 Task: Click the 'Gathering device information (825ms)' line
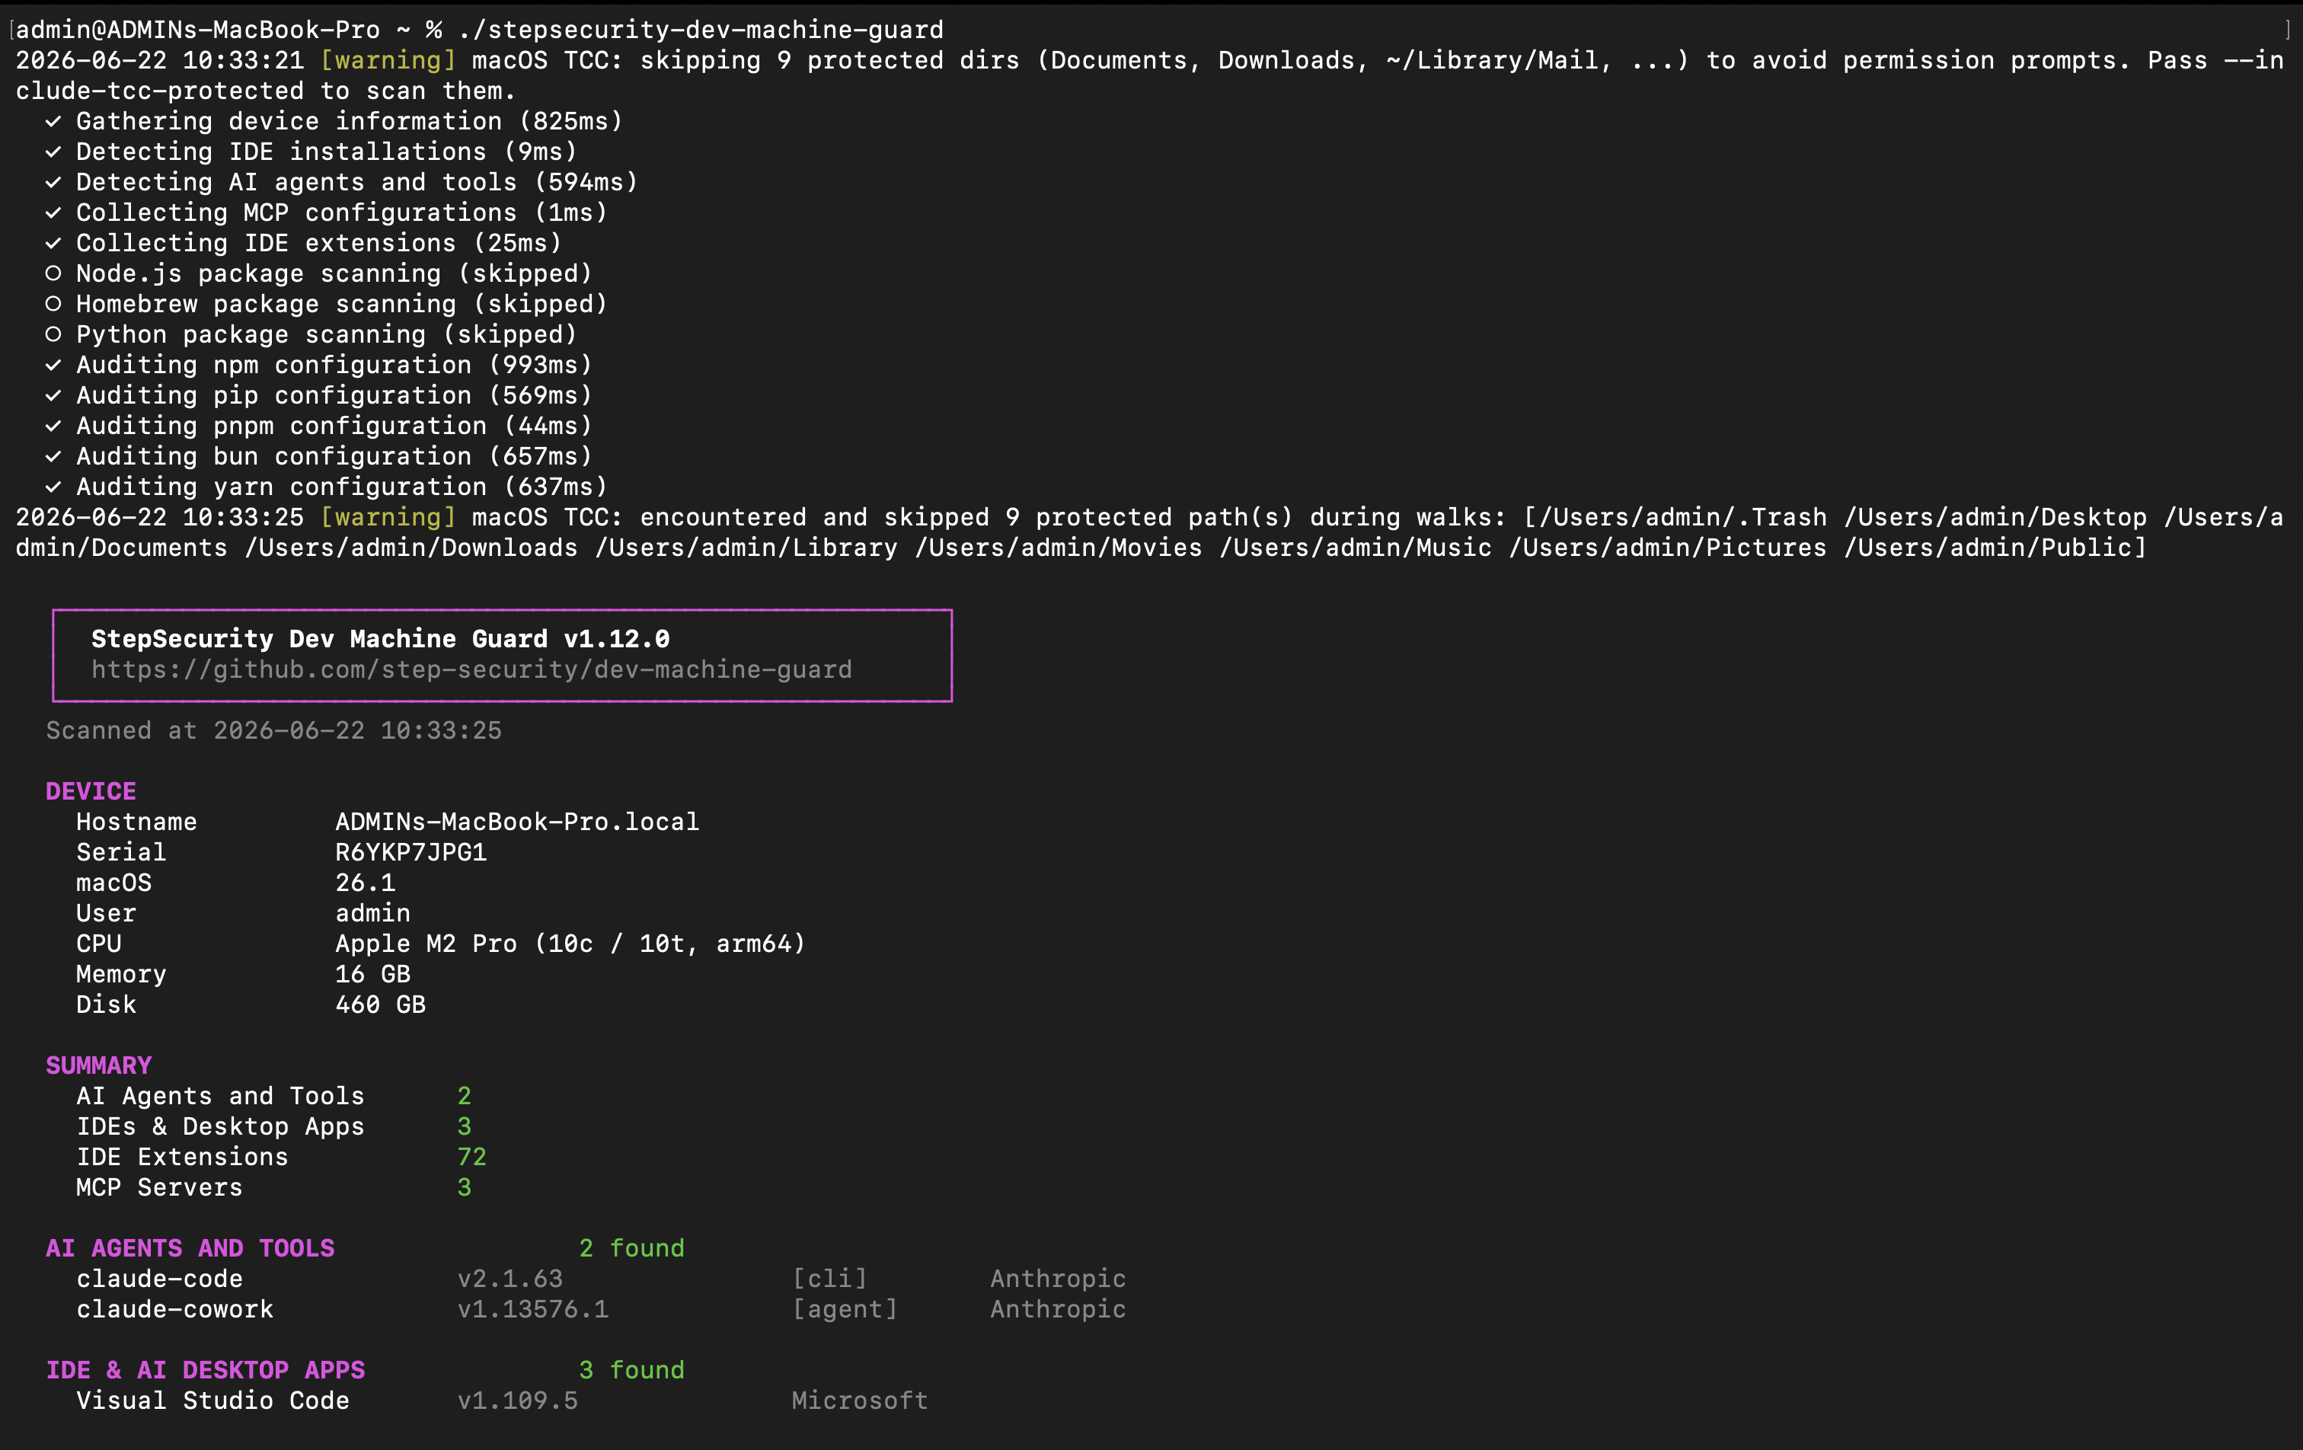(x=335, y=122)
